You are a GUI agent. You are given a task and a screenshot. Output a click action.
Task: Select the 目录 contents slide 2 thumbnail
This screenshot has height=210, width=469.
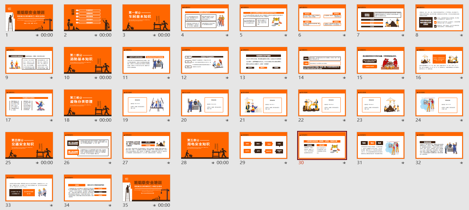tap(88, 18)
